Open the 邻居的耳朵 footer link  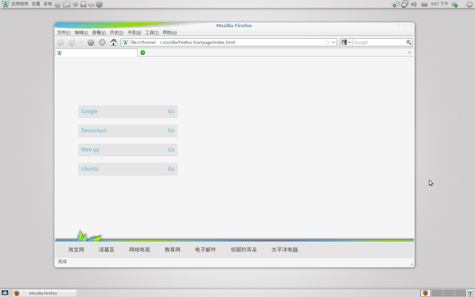(244, 250)
